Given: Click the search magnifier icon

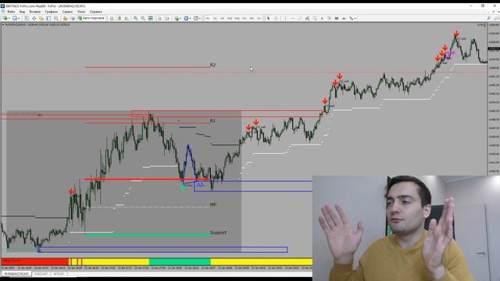Looking at the screenshot, I should click(488, 19).
